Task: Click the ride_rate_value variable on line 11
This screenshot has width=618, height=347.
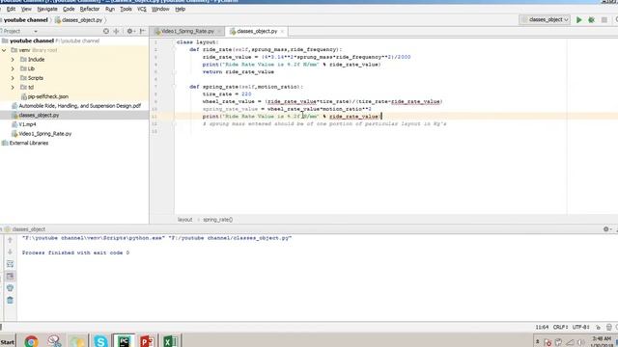Action: pos(354,117)
